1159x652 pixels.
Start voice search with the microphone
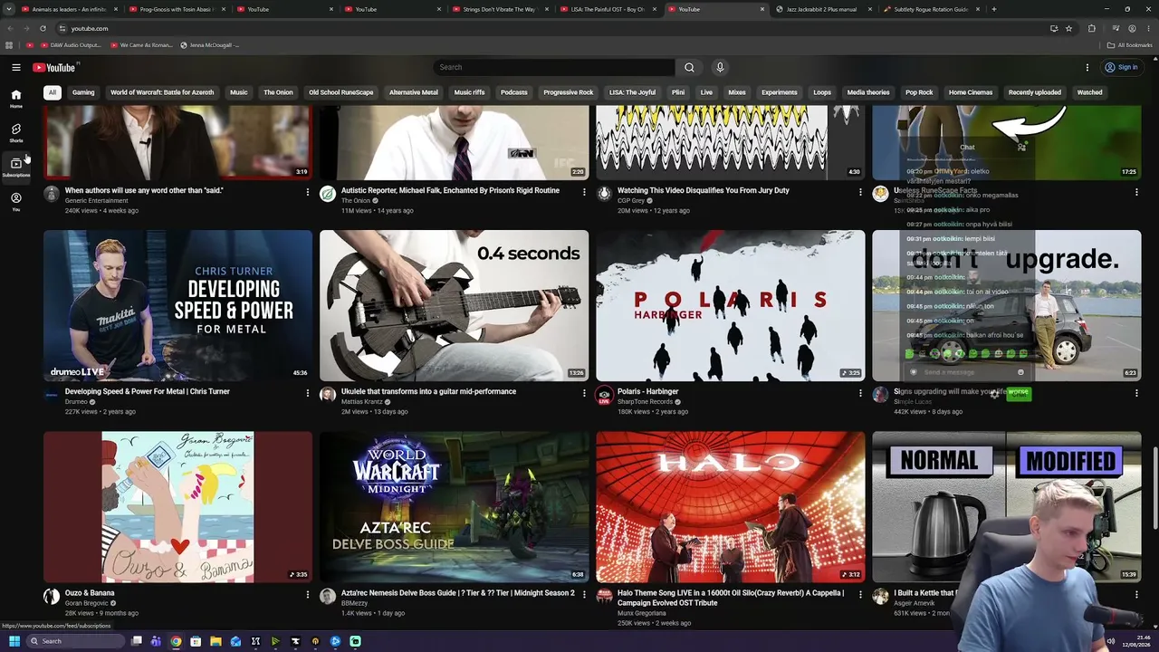(720, 67)
